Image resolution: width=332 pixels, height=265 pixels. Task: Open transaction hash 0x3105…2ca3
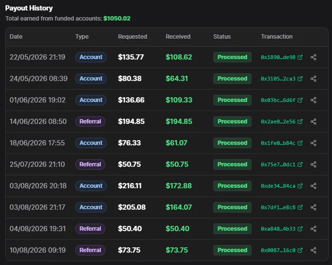pos(278,79)
